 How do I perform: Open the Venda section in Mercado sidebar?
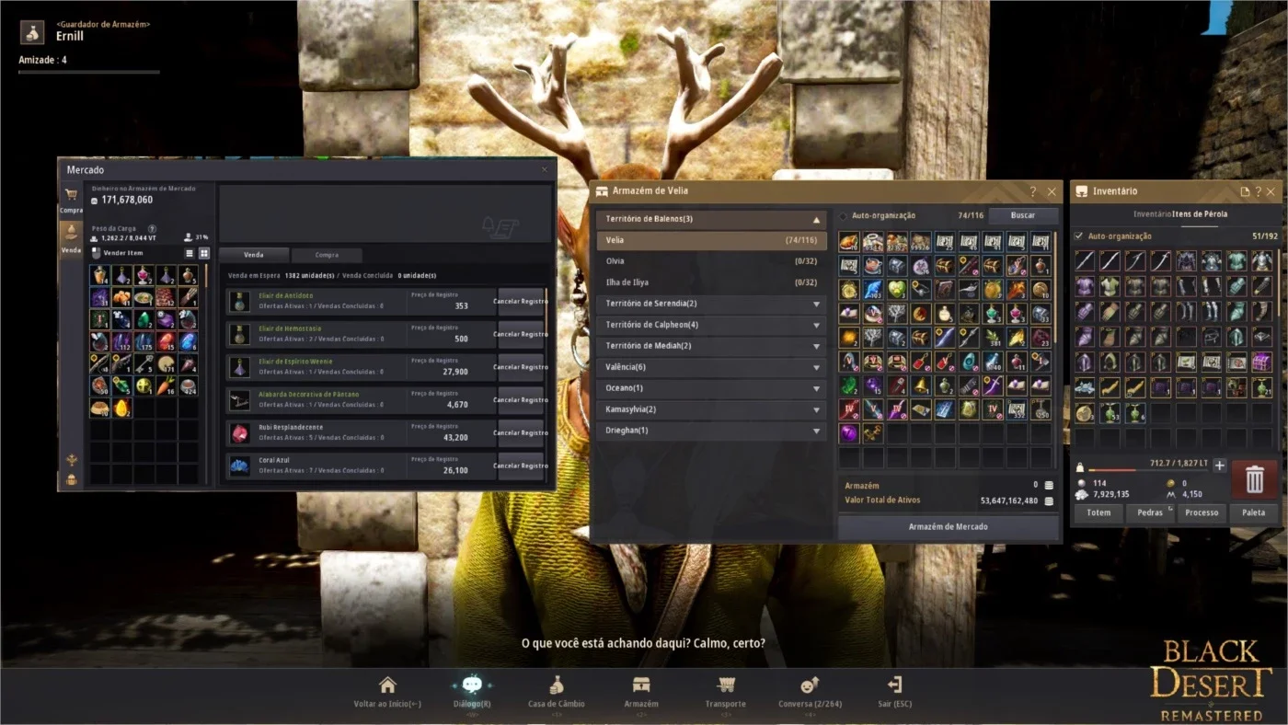[x=71, y=238]
